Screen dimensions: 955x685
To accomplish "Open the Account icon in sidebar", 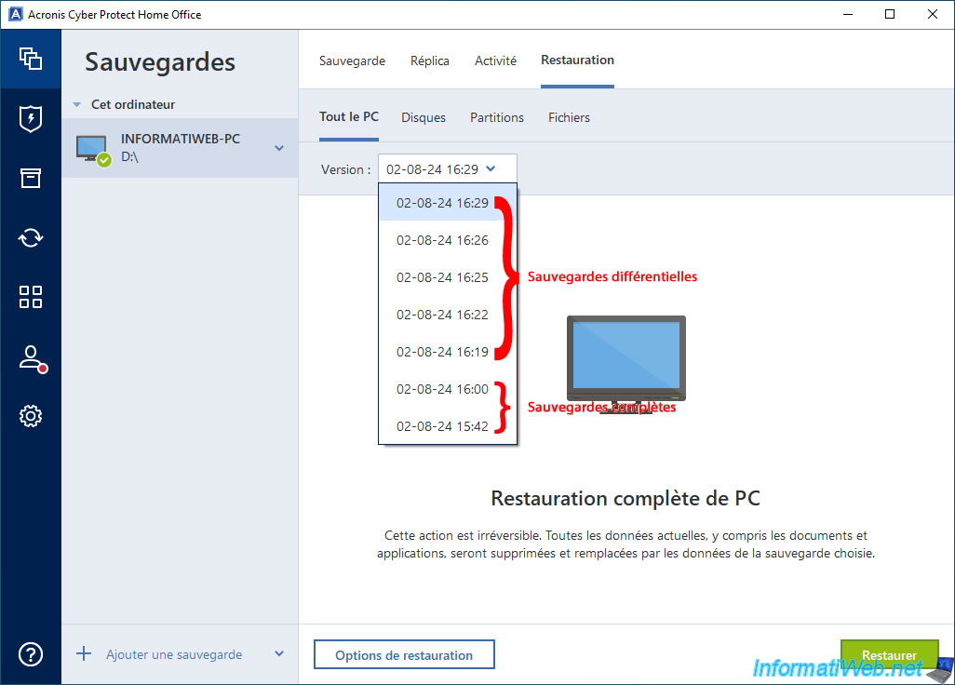I will click(x=32, y=358).
